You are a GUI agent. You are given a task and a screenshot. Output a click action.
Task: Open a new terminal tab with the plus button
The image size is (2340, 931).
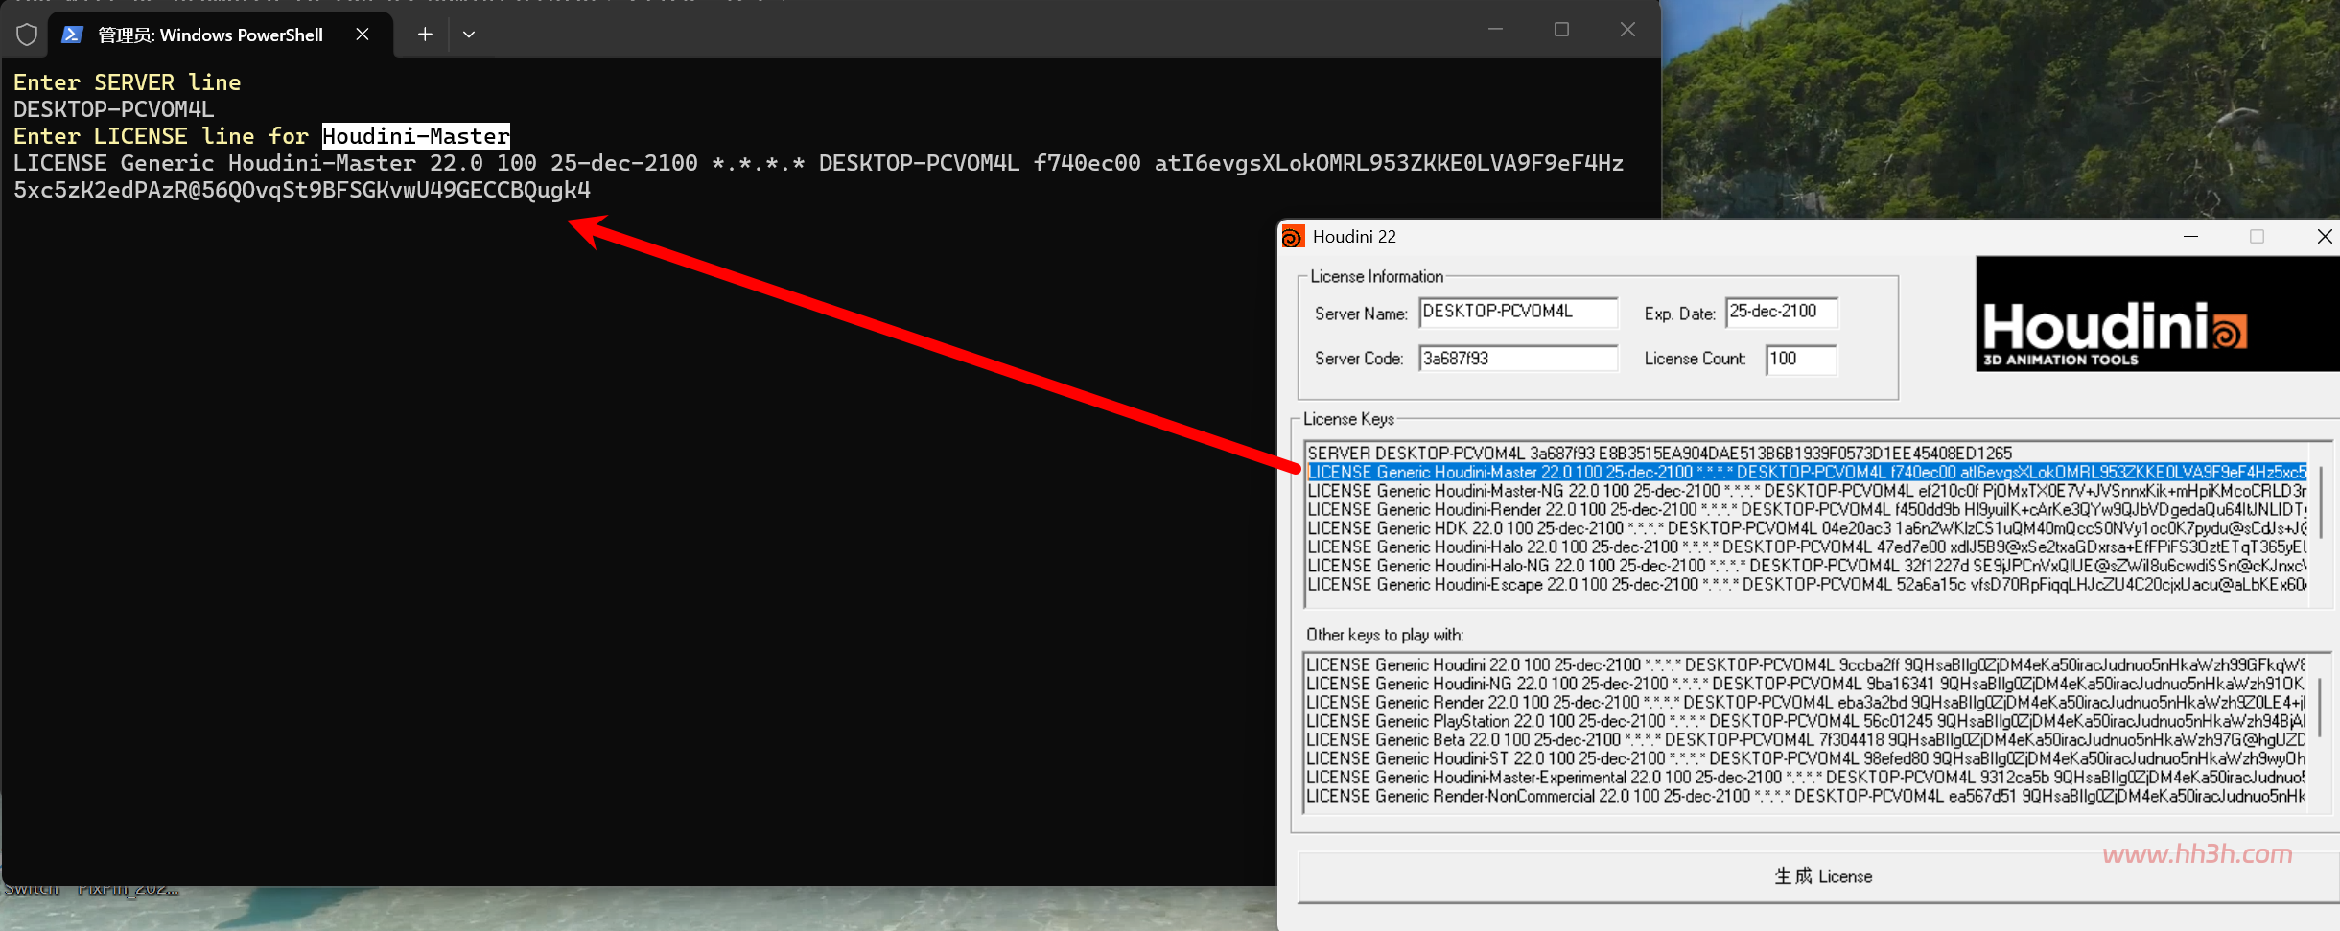(425, 35)
